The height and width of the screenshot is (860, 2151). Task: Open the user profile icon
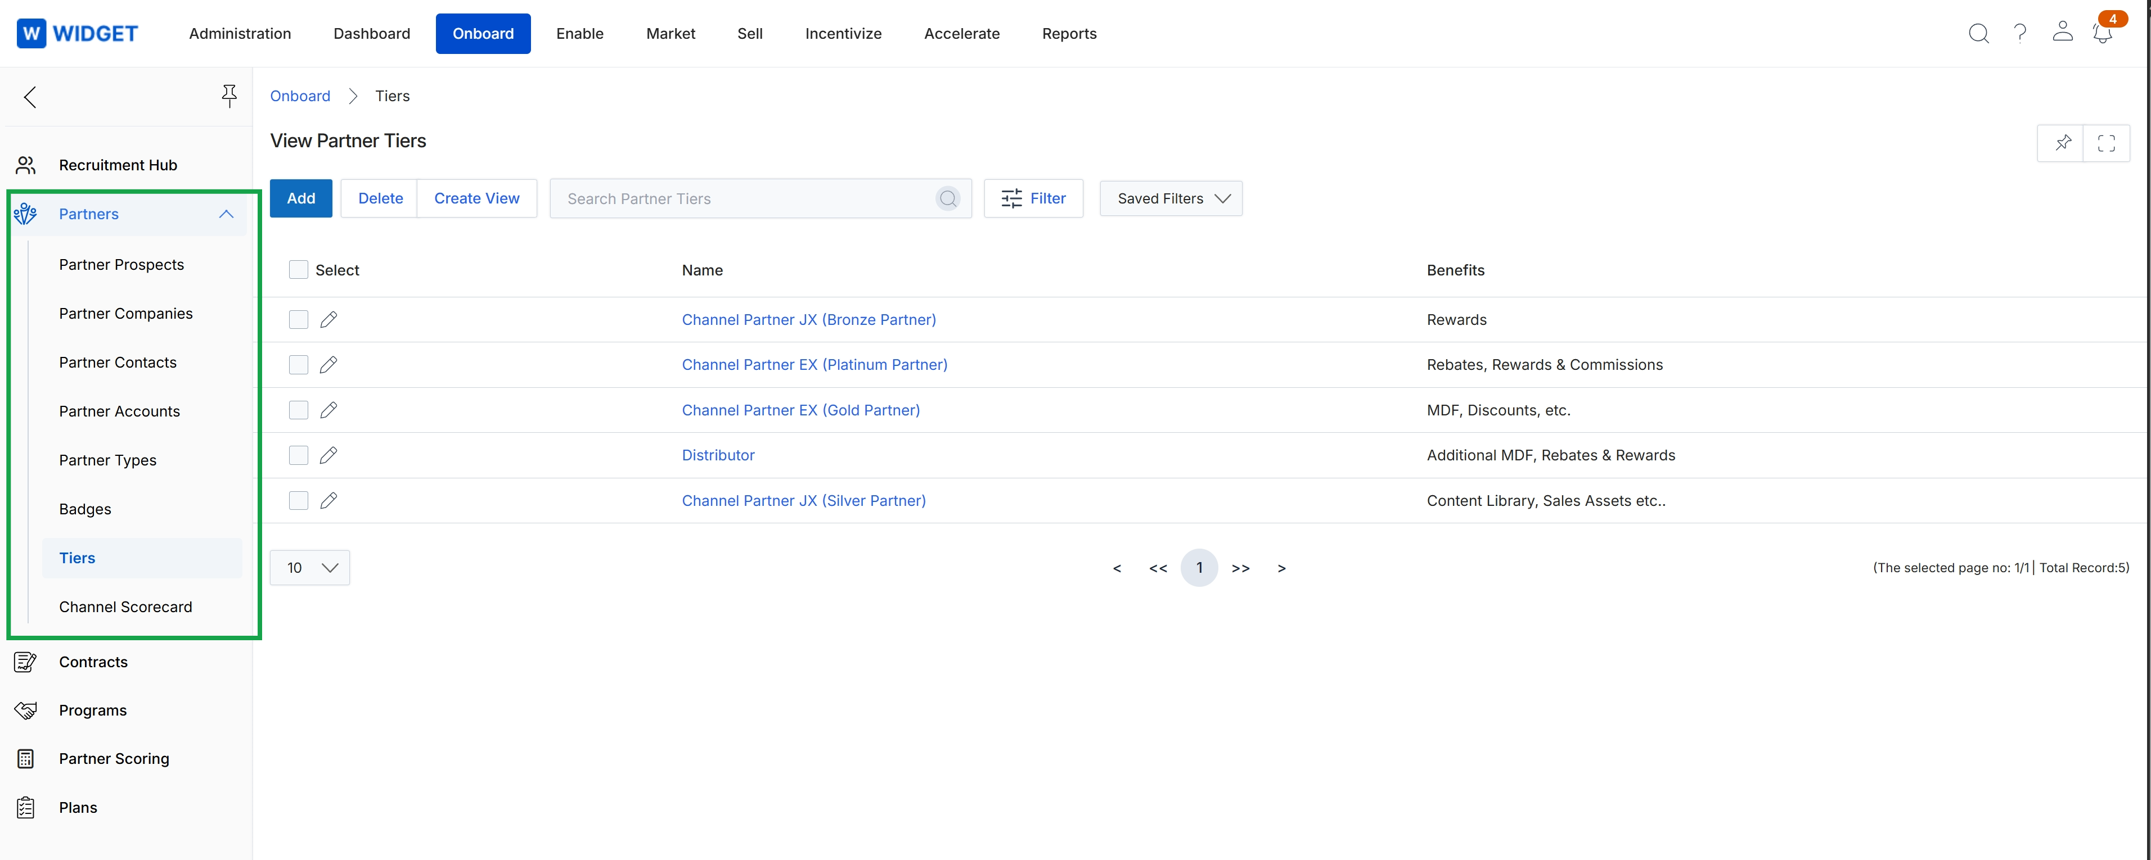[x=2062, y=31]
